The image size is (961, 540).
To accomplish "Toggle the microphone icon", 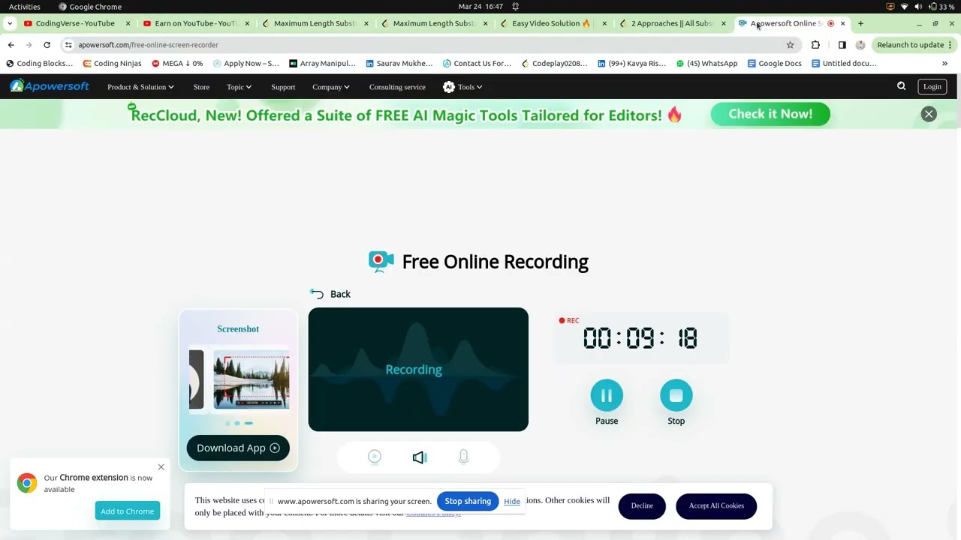I will 463,457.
